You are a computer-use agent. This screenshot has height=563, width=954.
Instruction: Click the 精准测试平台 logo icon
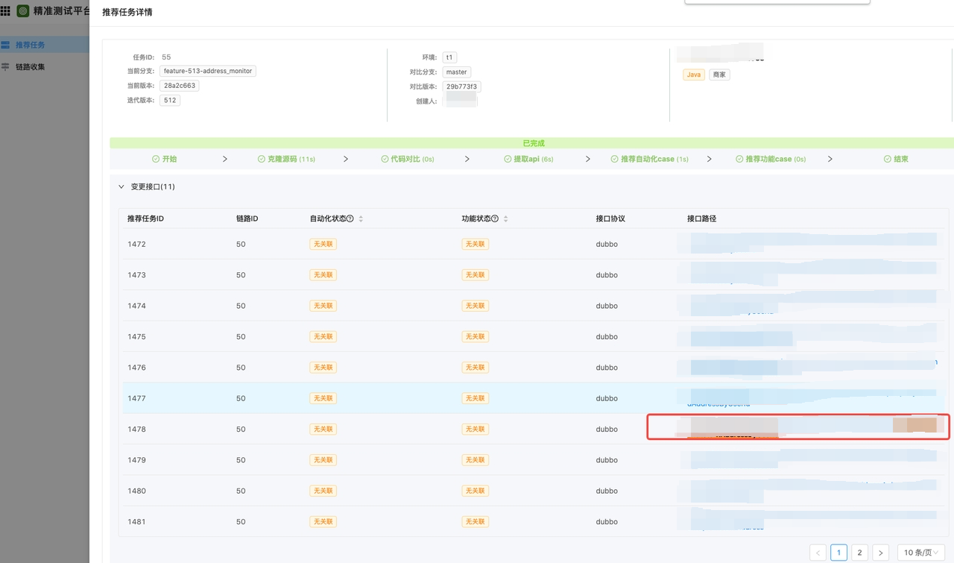(x=23, y=11)
